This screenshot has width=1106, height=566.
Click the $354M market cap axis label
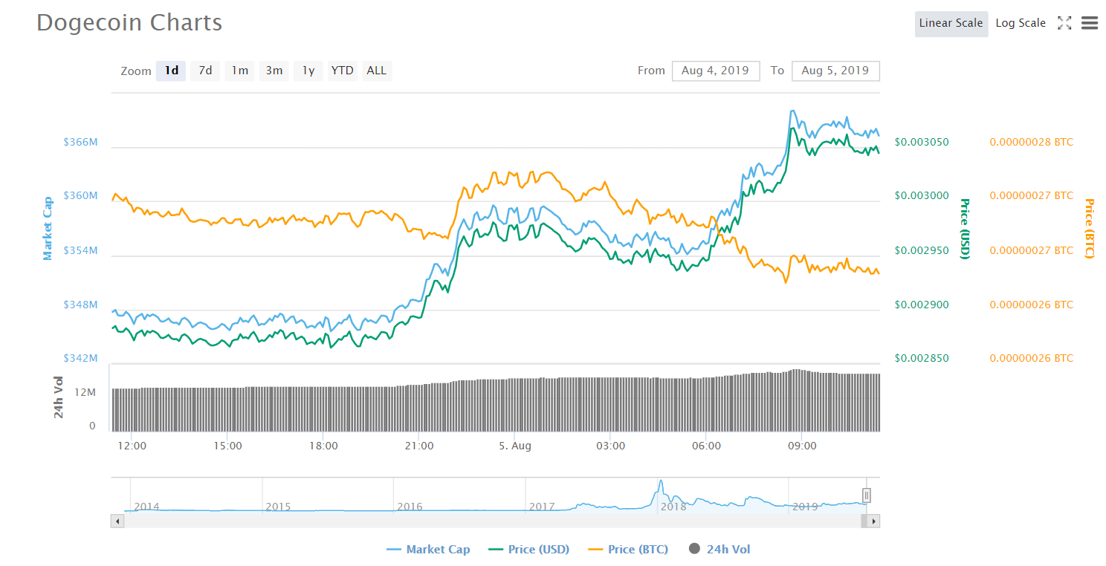click(x=81, y=250)
